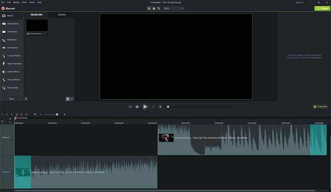
Task: Click the timeline zoom-in plus icon
Action: [65, 114]
